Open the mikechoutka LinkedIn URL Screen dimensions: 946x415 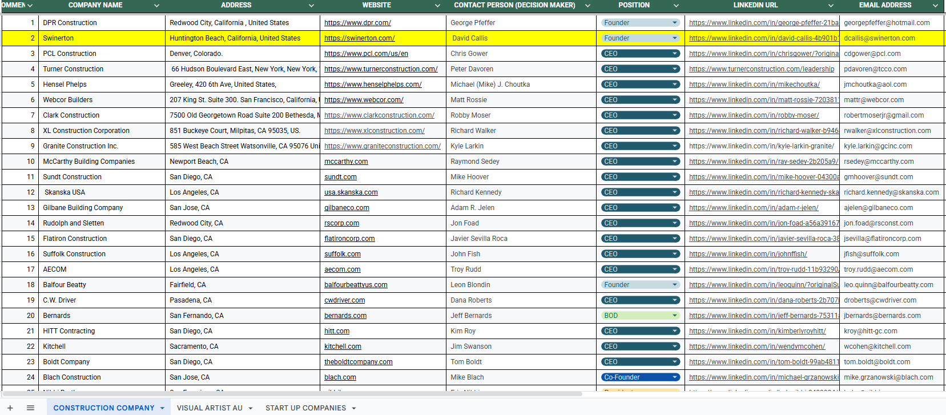click(x=754, y=84)
